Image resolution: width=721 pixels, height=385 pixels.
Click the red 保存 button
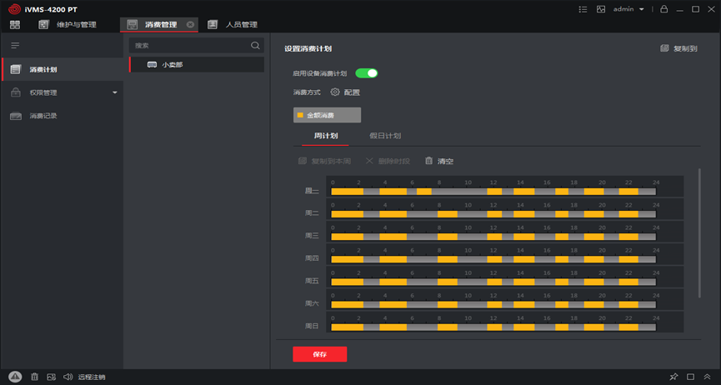tap(319, 354)
